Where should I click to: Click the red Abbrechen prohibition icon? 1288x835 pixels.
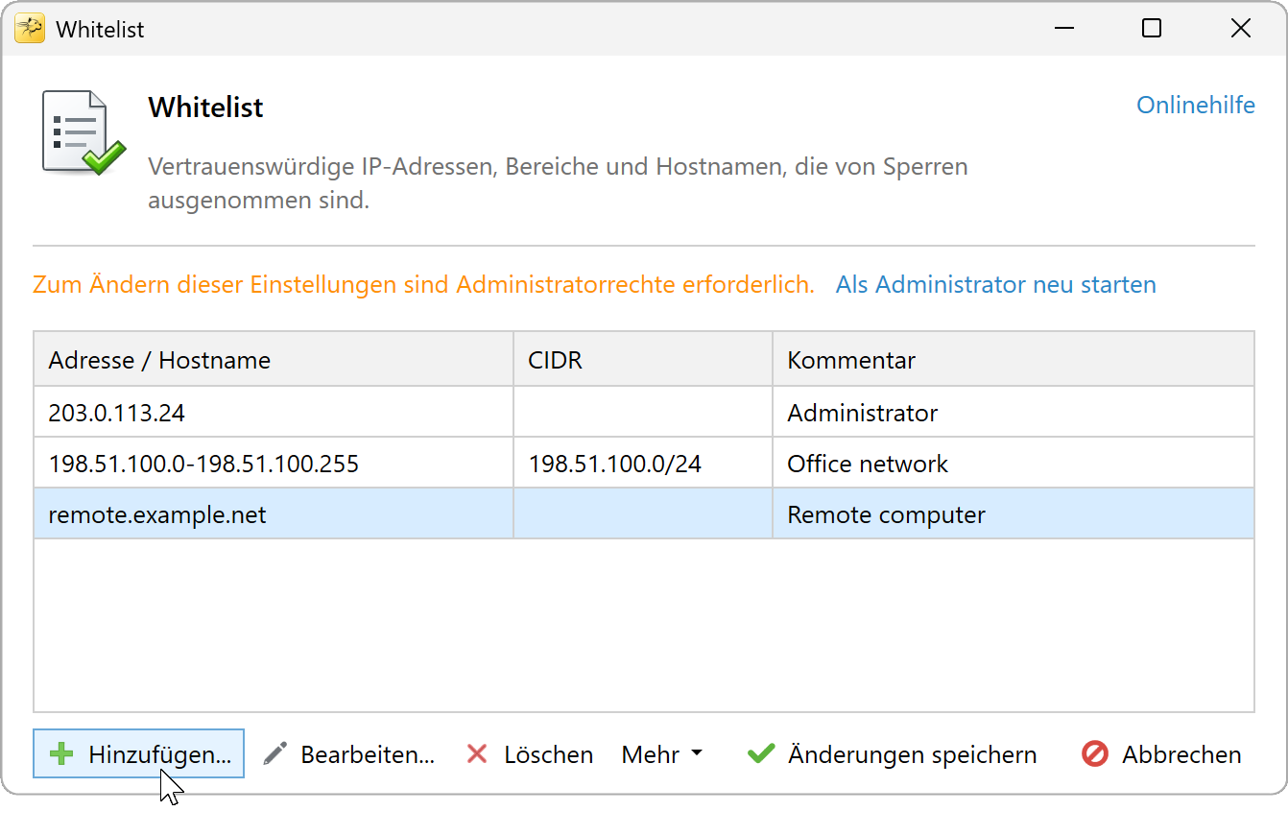[1095, 754]
